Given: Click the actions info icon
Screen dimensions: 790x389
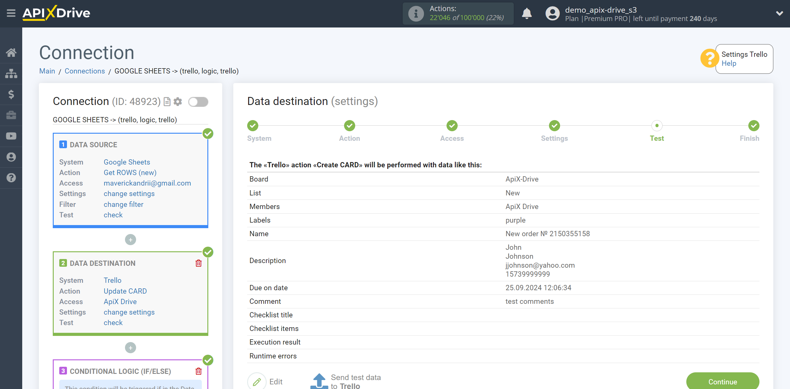Looking at the screenshot, I should (x=416, y=14).
